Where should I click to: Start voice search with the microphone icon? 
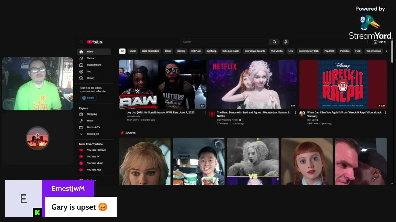[286, 42]
